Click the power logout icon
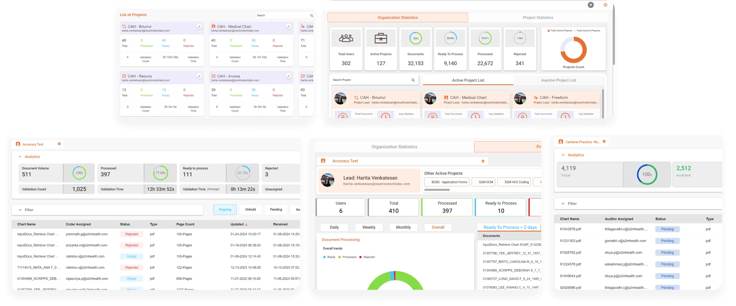This screenshot has width=736, height=306. (605, 5)
